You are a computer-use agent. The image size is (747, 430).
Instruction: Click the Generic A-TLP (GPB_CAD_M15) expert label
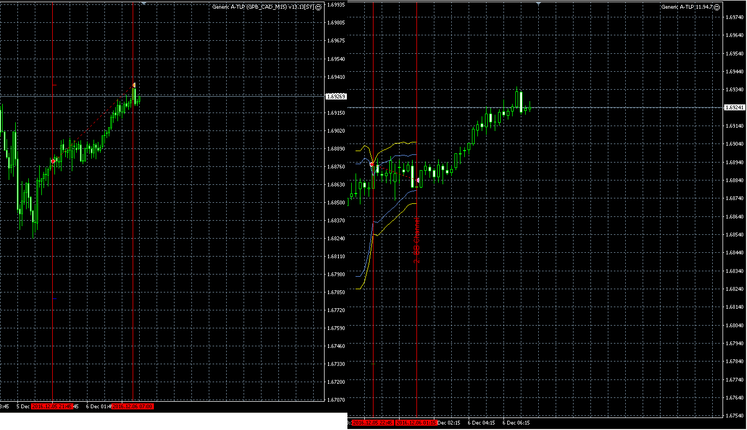263,7
